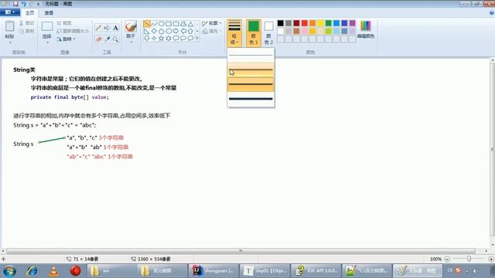Screen dimensions: 495x278
Task: Click the Paste clipboard icon
Action: 9,26
